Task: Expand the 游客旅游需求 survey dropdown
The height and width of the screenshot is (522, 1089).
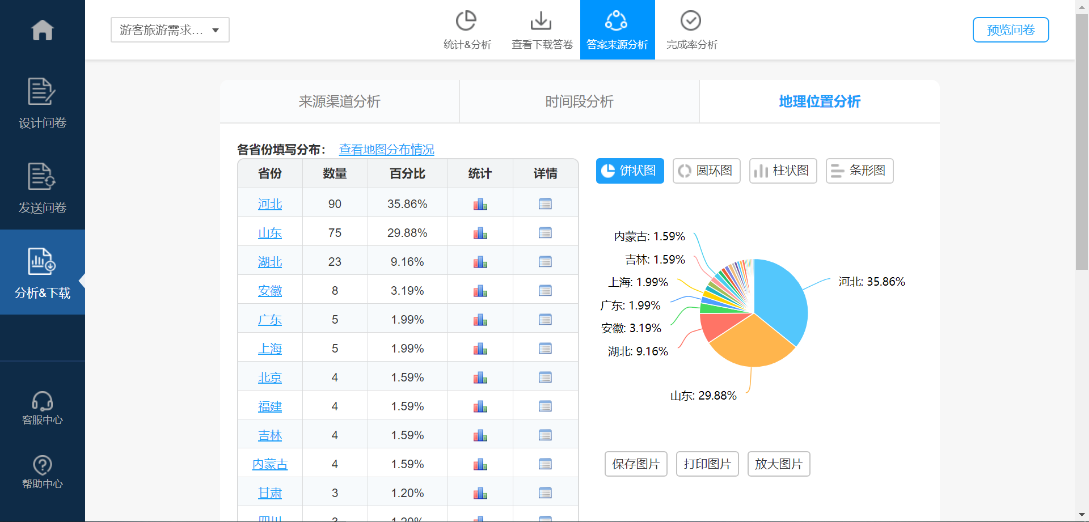Action: 170,30
